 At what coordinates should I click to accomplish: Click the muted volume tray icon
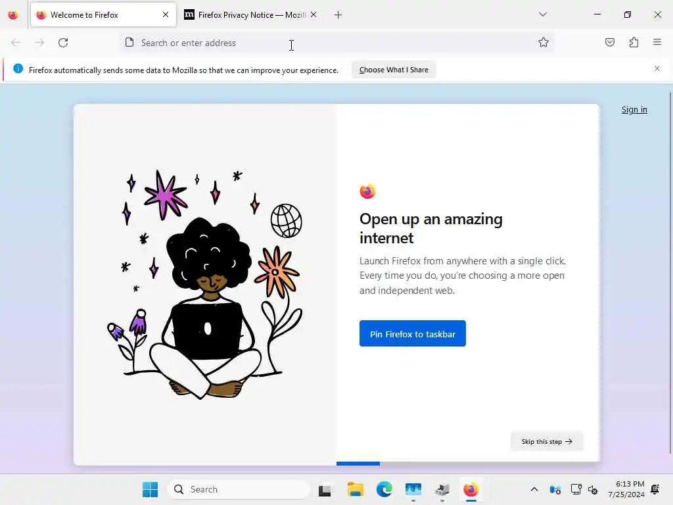(593, 489)
